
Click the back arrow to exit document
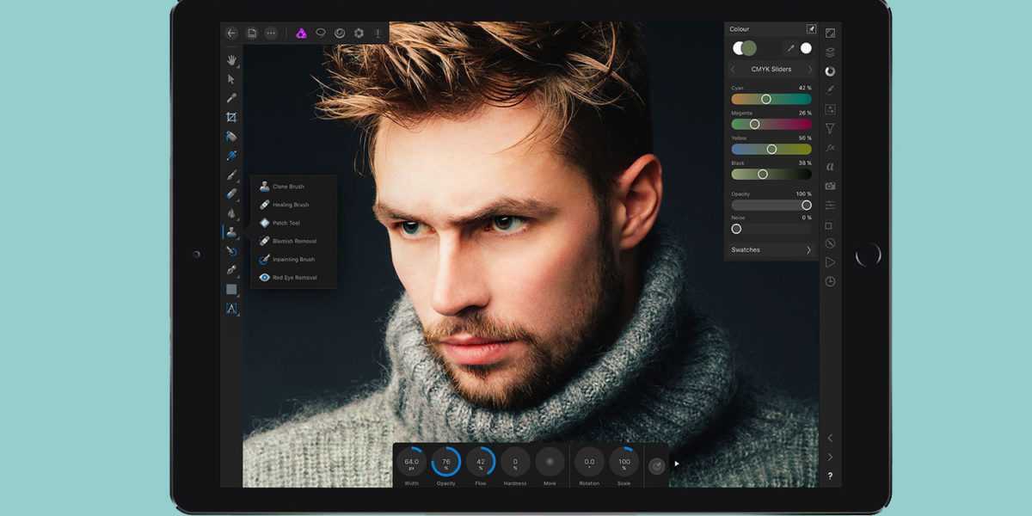pyautogui.click(x=231, y=33)
